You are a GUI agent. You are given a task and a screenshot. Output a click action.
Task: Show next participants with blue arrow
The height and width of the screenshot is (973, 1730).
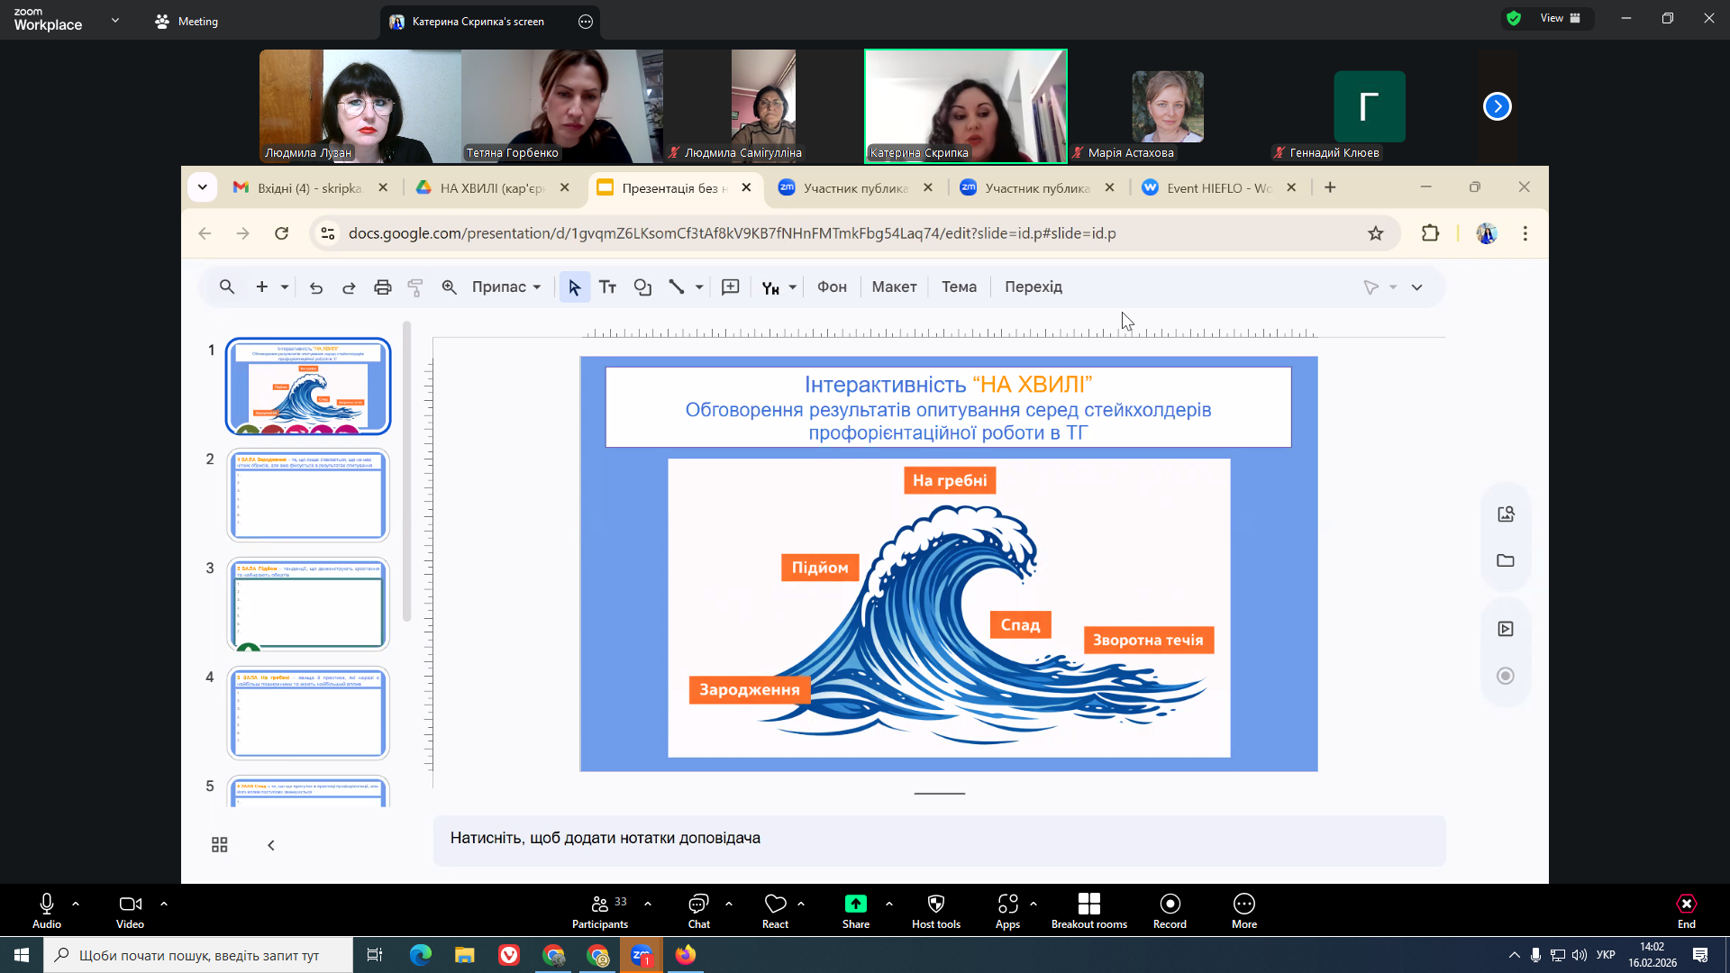[1497, 106]
